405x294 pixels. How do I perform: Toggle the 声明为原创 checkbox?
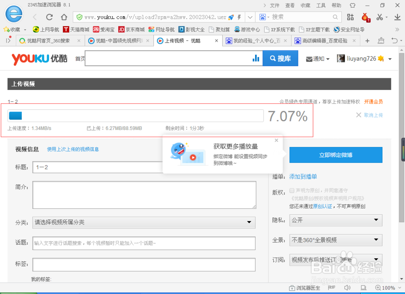[292, 191]
